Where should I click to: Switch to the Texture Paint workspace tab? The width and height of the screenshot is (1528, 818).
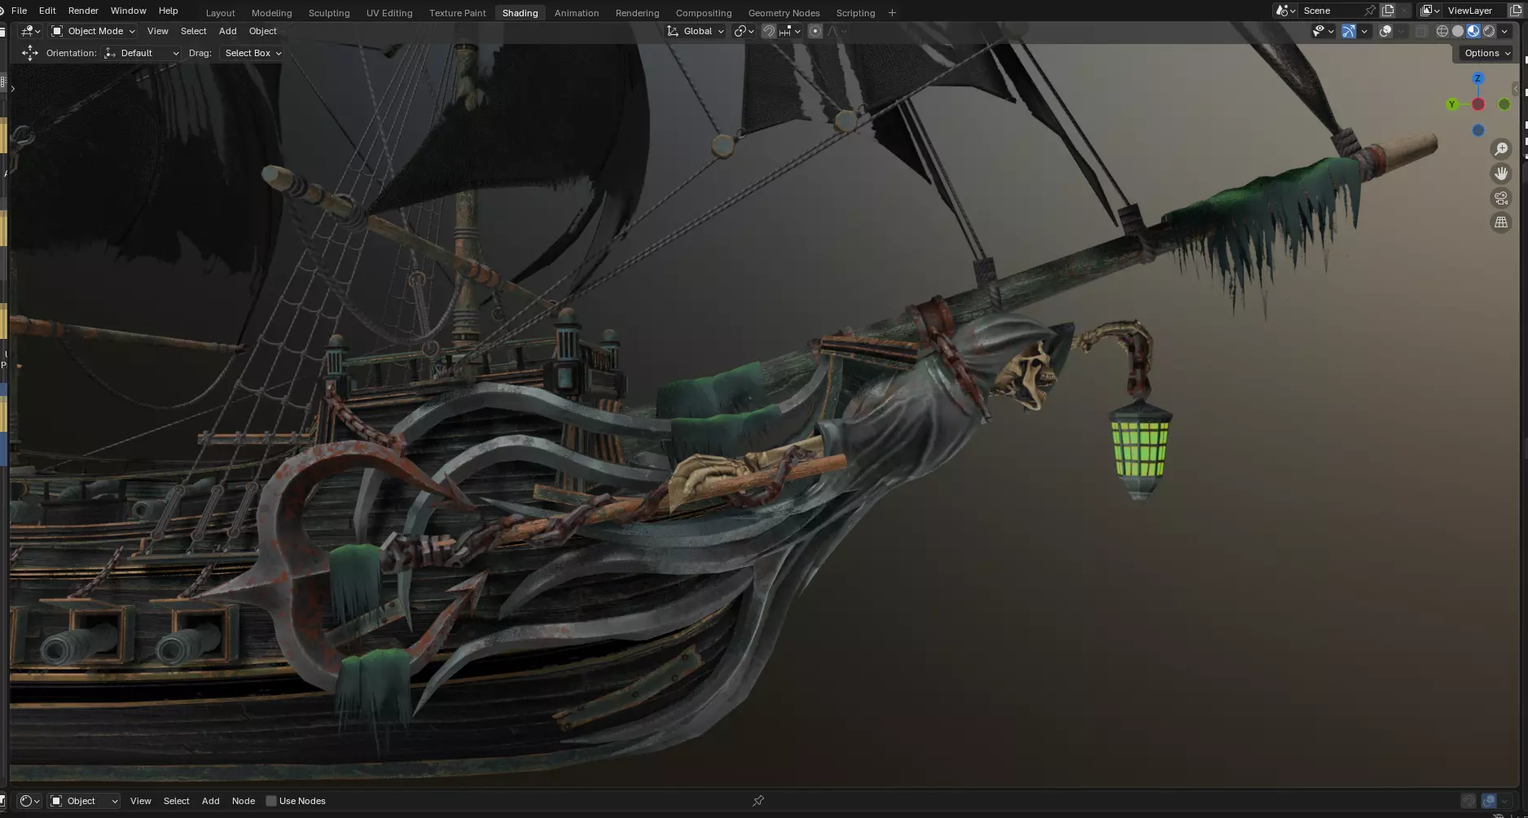tap(457, 13)
